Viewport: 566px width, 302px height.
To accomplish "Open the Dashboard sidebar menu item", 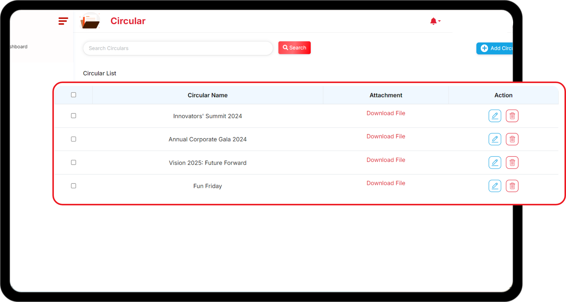I will pyautogui.click(x=19, y=47).
